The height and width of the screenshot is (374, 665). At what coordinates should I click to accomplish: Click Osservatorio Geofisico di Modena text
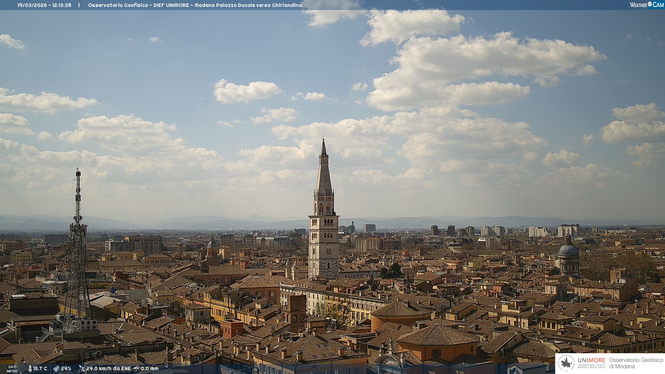[636, 363]
